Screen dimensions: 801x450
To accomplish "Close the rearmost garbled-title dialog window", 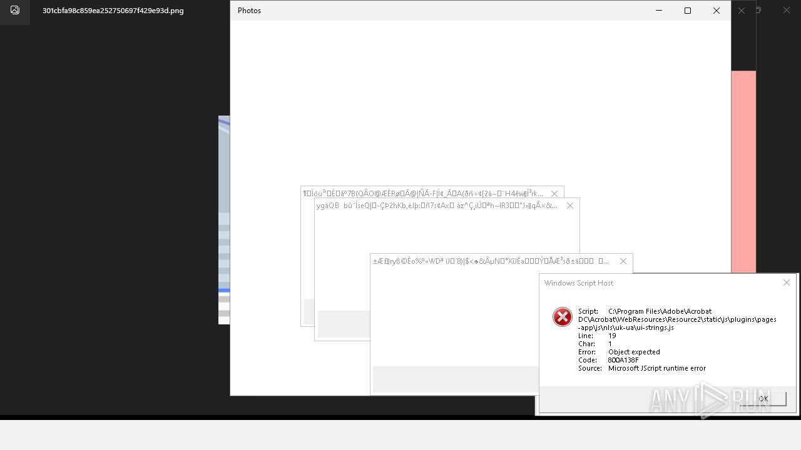I will tap(554, 194).
